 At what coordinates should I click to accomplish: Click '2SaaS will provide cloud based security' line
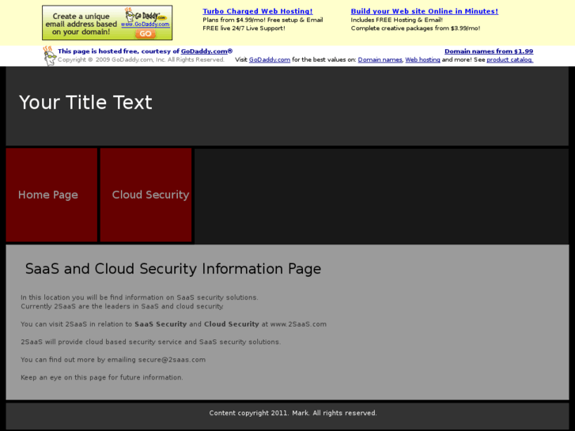[x=151, y=342]
